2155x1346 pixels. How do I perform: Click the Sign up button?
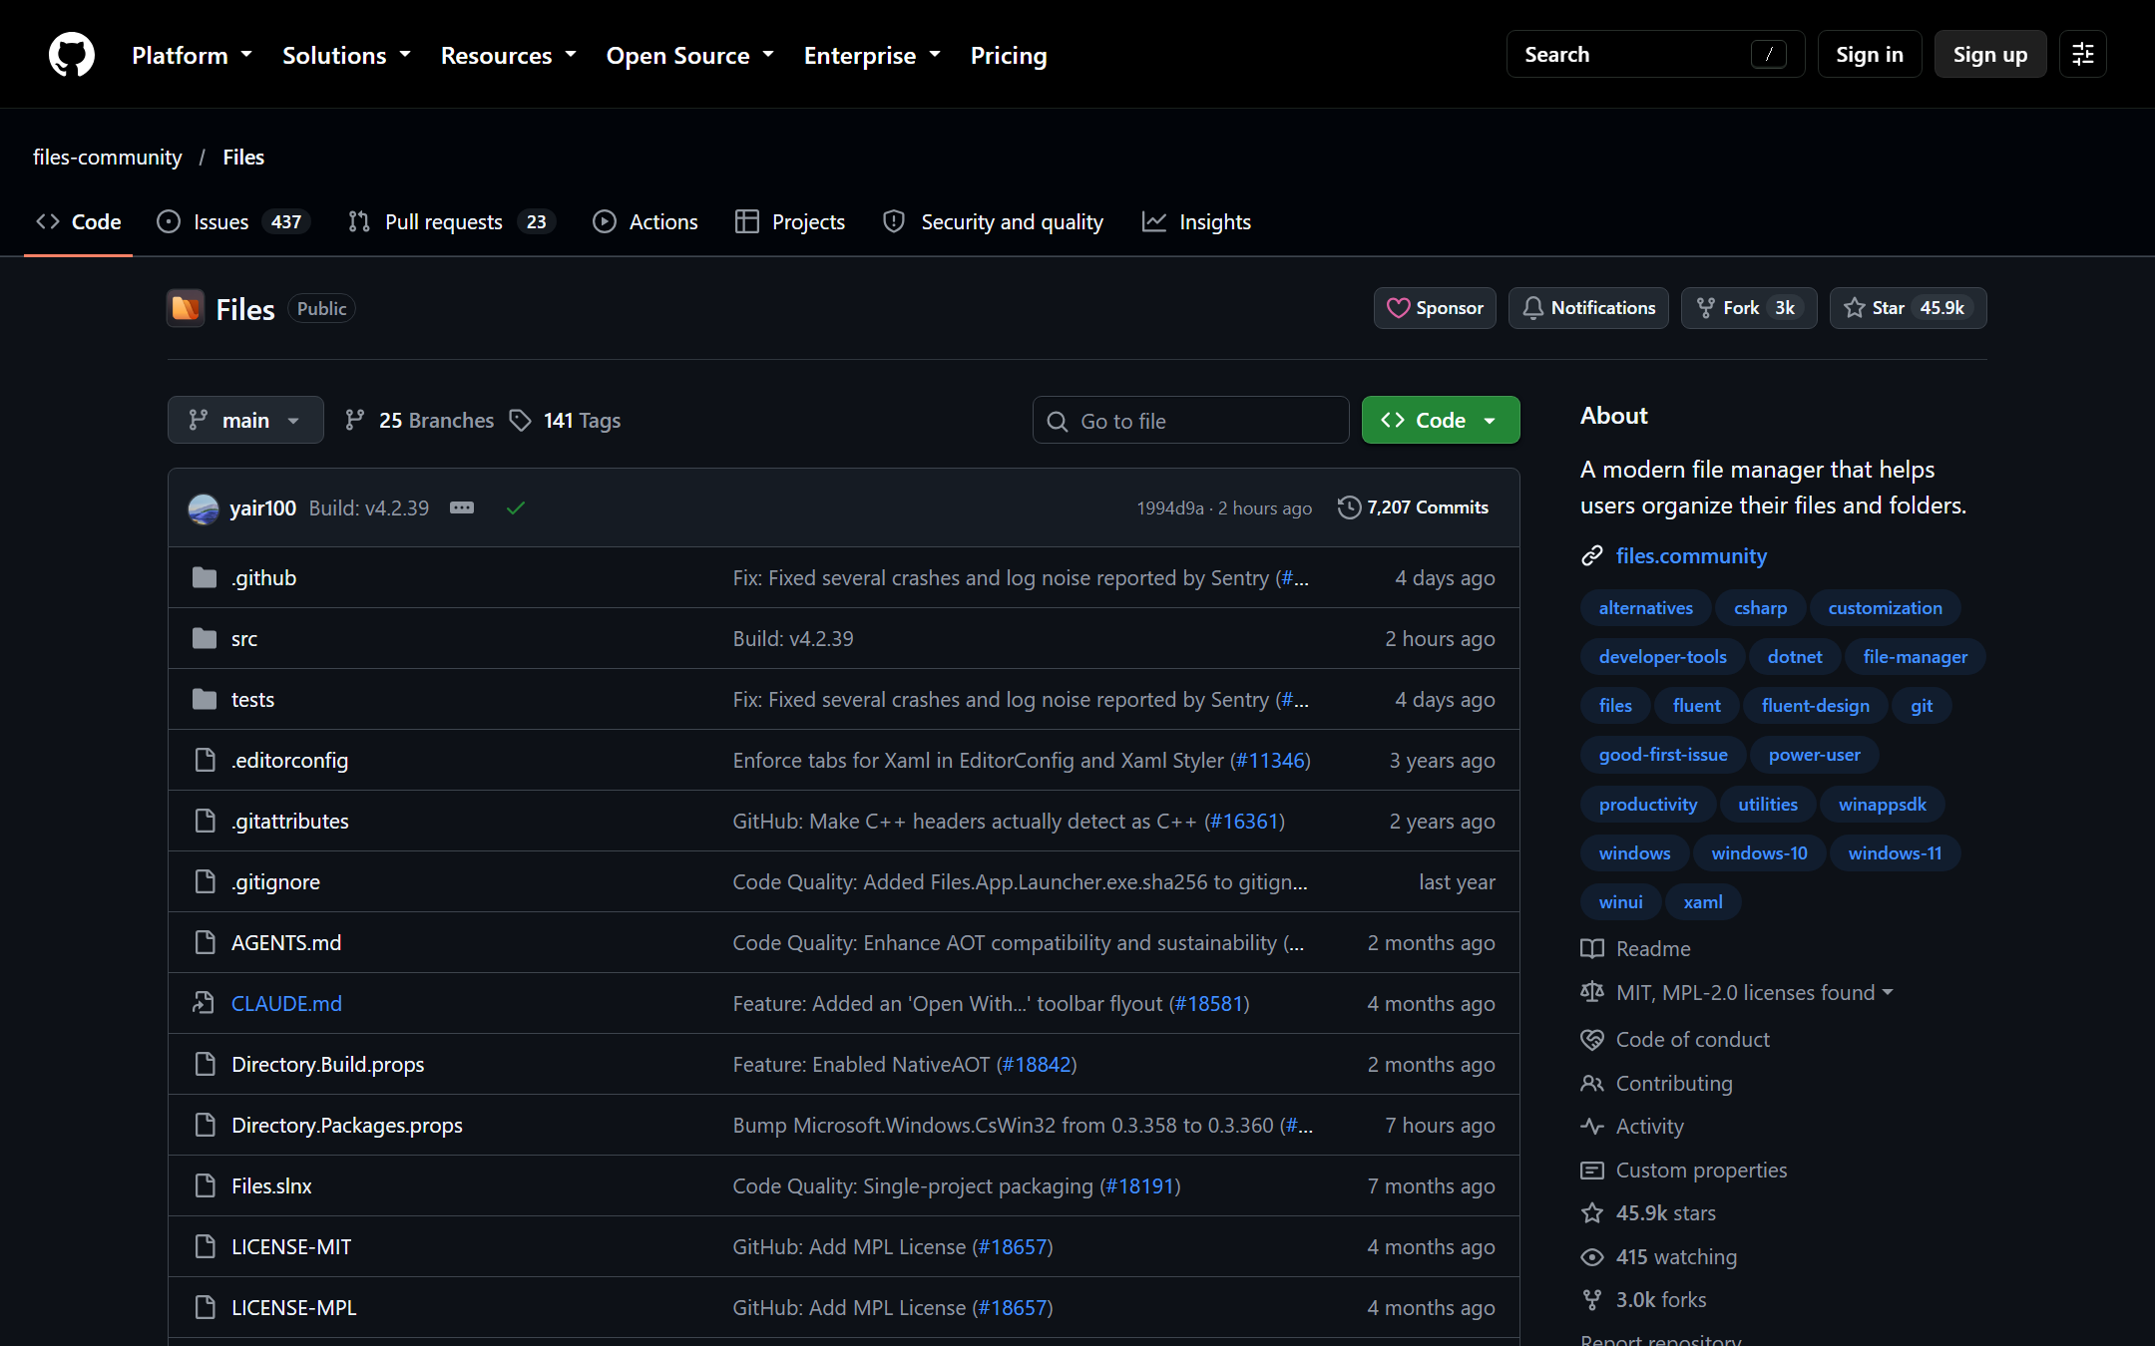1990,55
